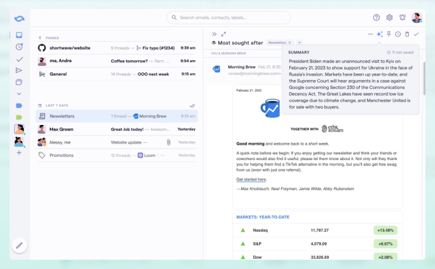The image size is (435, 269).
Task: Expand thread to full screen
Action: [x=224, y=34]
